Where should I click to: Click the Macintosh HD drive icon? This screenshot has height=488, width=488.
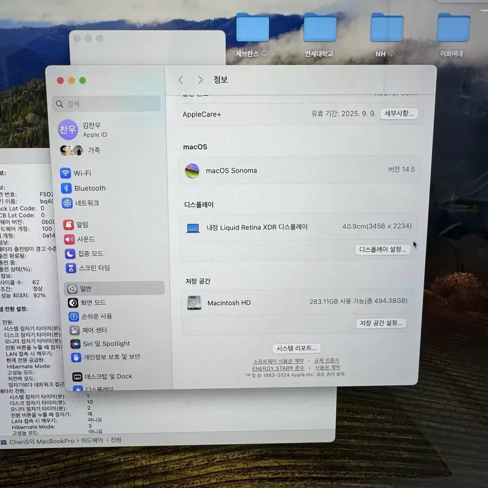click(194, 303)
